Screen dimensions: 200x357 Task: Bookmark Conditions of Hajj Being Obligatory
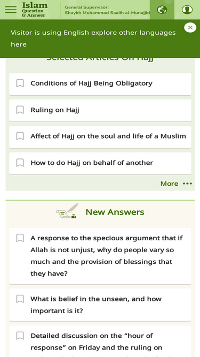coord(20,83)
